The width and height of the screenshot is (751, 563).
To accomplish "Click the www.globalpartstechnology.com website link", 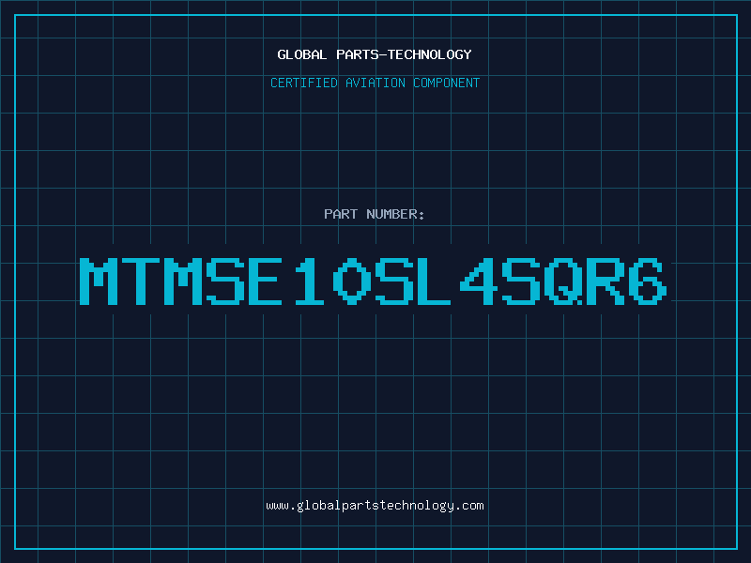I will tap(375, 506).
